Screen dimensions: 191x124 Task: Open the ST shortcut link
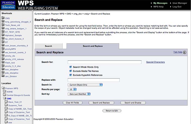[7, 42]
